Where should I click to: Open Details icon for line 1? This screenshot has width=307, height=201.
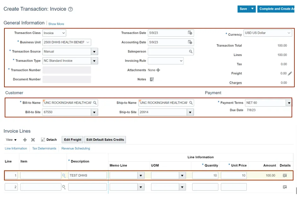click(285, 175)
